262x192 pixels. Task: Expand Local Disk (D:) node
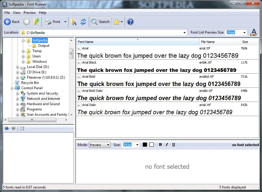17,67
